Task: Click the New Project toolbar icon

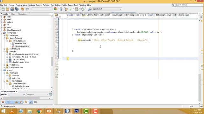Action: tap(8, 9)
